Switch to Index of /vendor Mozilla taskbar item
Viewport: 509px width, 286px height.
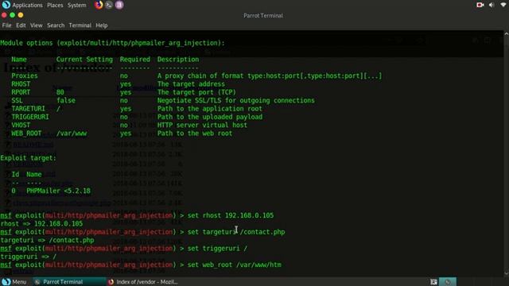click(143, 282)
